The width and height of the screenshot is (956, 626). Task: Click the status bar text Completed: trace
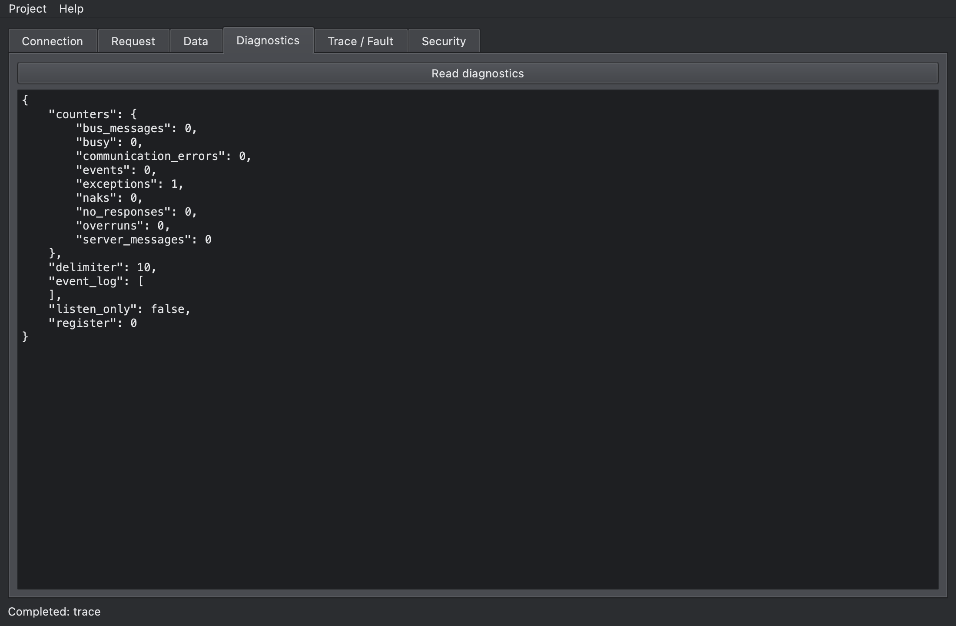pos(54,612)
